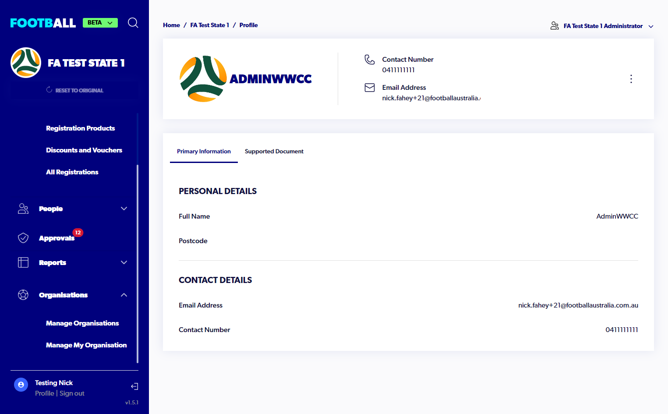Click the header contact number 0411111111
Image resolution: width=668 pixels, height=414 pixels.
click(398, 70)
